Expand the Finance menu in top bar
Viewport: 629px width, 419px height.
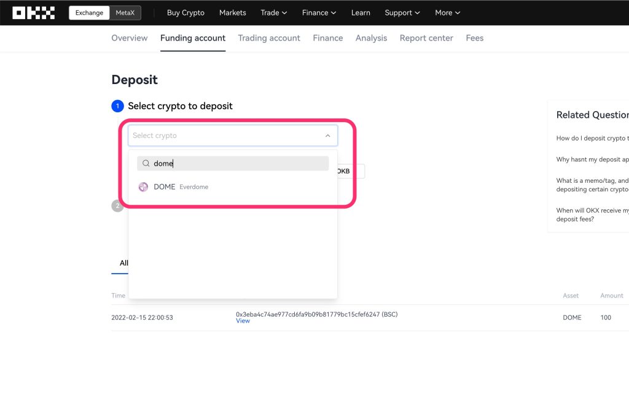319,13
